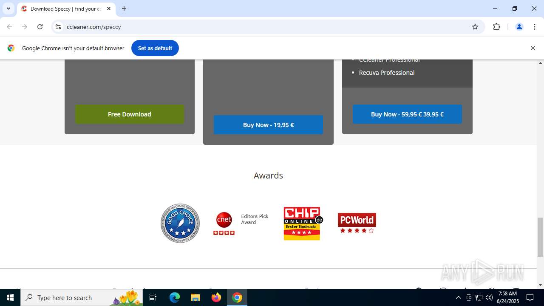Open File Explorer from the taskbar
Viewport: 544px width, 306px height.
[x=195, y=297]
